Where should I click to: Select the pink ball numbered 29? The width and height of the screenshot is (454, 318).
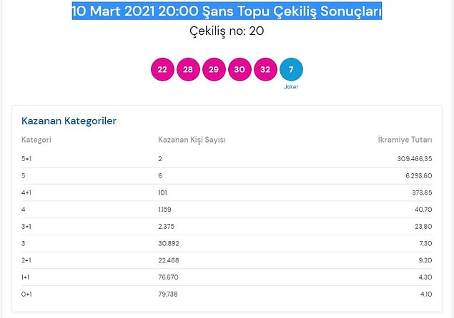(214, 69)
